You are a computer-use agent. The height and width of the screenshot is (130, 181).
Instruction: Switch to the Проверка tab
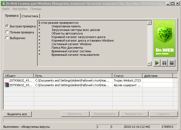[x=12, y=16]
